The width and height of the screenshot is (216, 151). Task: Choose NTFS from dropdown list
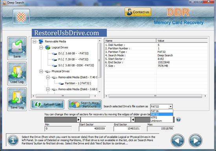[x=161, y=117]
